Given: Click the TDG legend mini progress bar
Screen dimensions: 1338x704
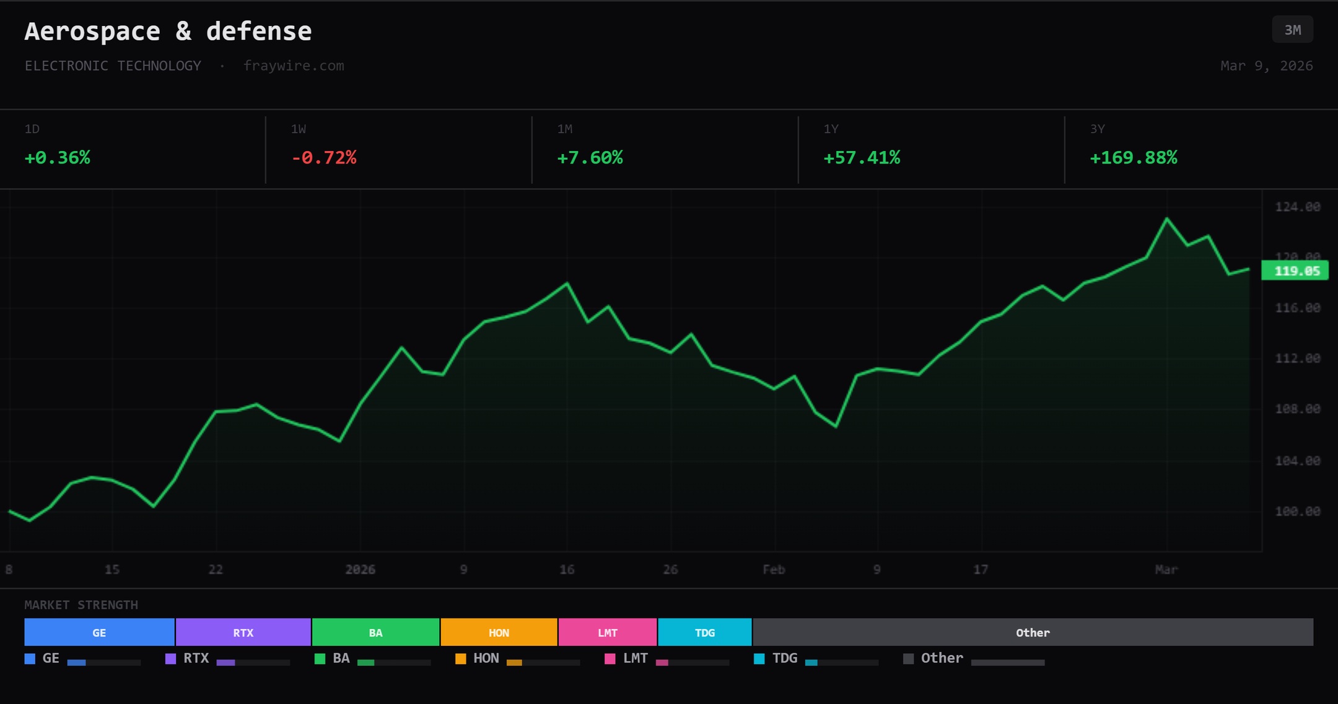Looking at the screenshot, I should [x=841, y=663].
